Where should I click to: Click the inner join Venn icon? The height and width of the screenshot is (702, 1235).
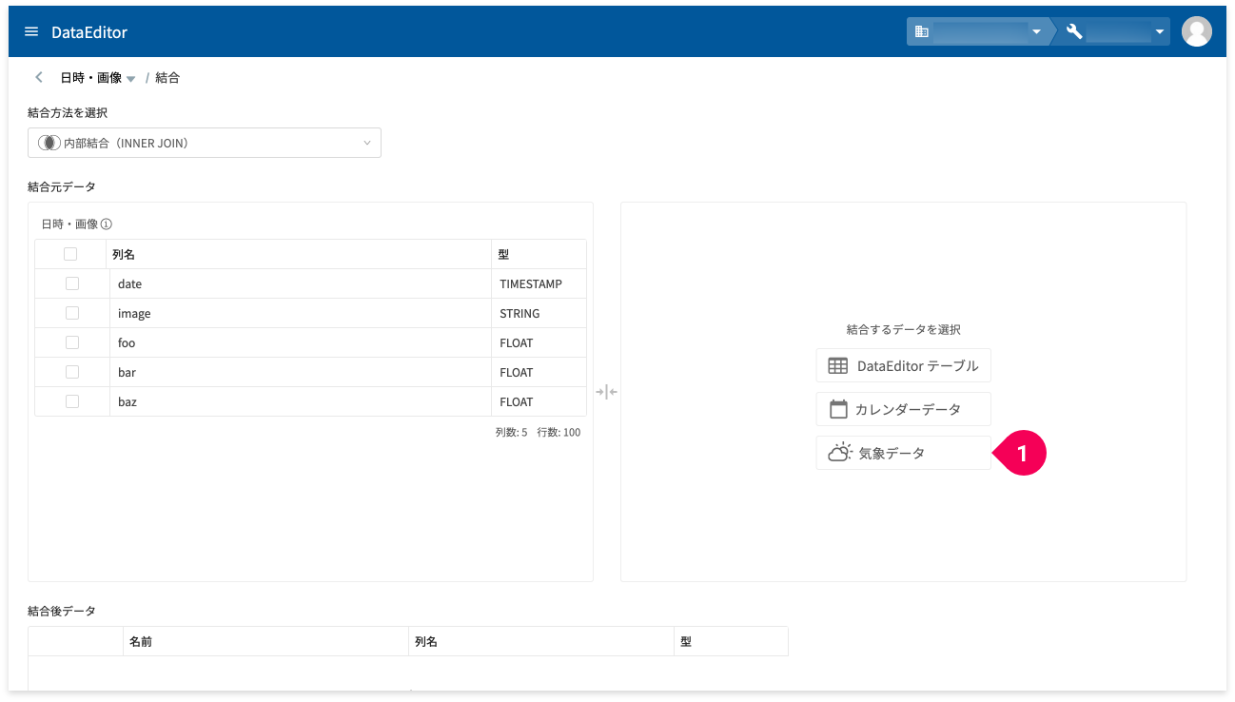[x=49, y=143]
